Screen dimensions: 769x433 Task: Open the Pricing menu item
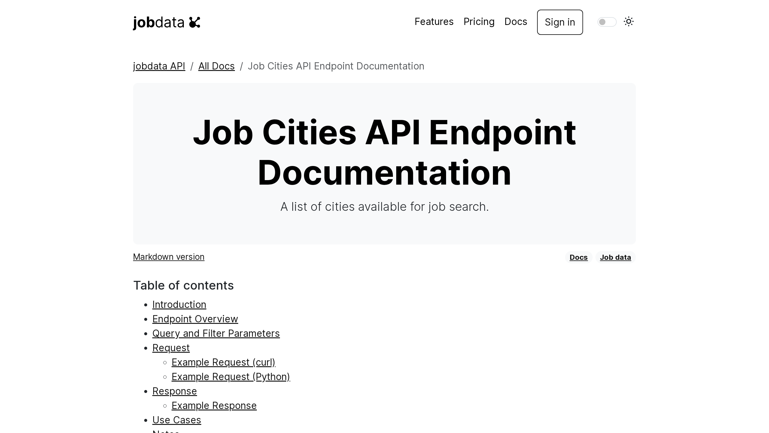[x=479, y=22]
